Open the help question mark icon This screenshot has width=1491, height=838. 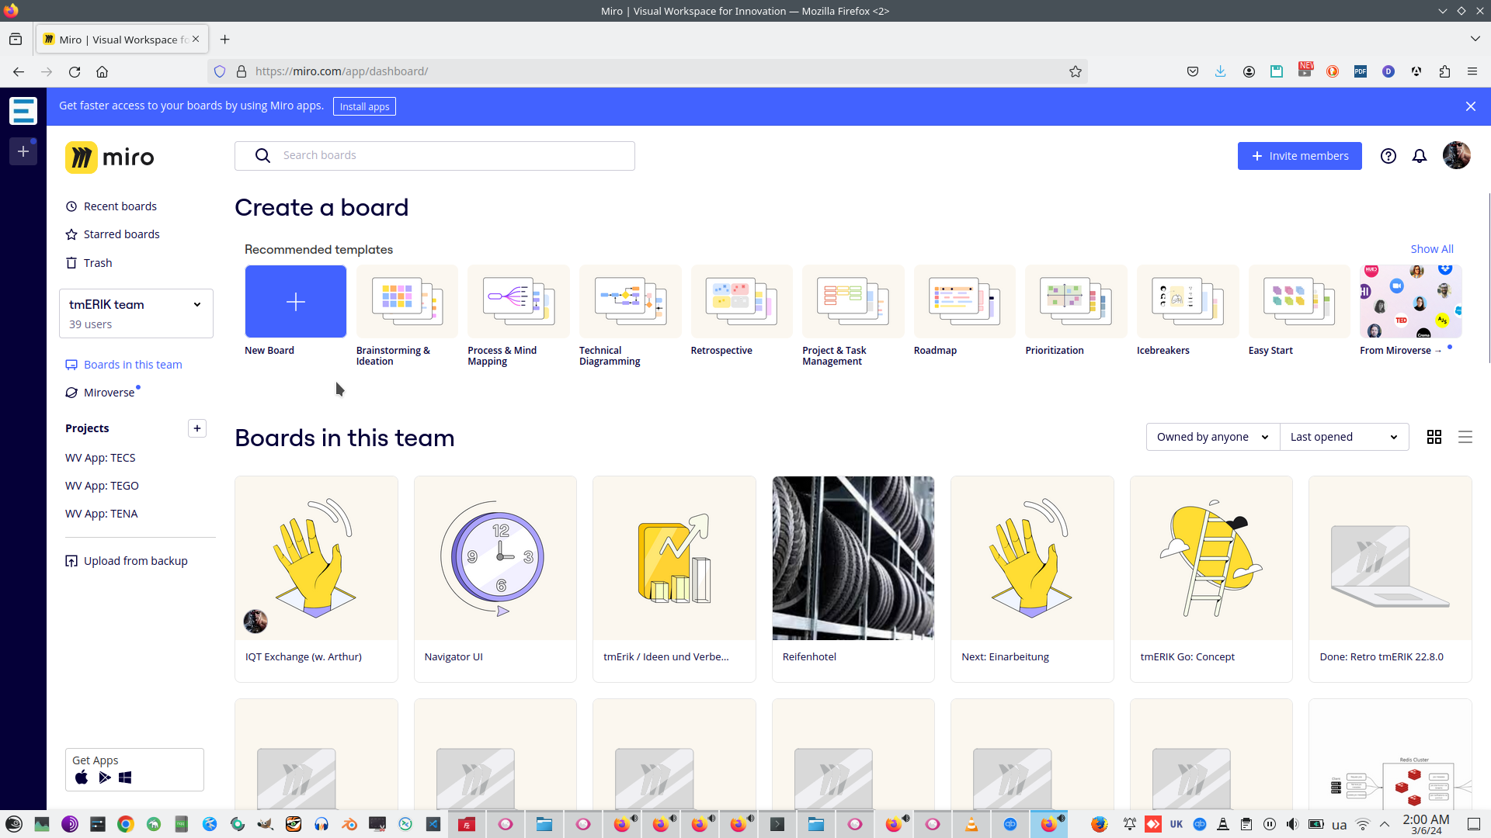tap(1388, 156)
